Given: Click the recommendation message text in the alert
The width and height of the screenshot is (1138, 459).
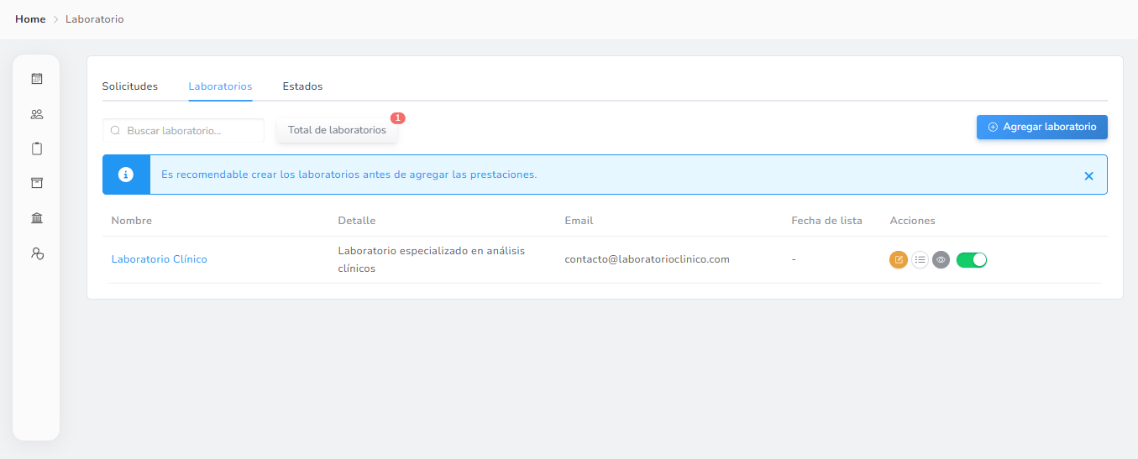Looking at the screenshot, I should (x=349, y=175).
